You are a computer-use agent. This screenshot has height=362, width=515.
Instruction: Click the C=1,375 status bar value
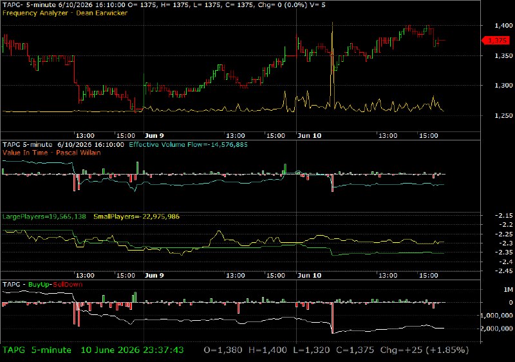point(355,350)
